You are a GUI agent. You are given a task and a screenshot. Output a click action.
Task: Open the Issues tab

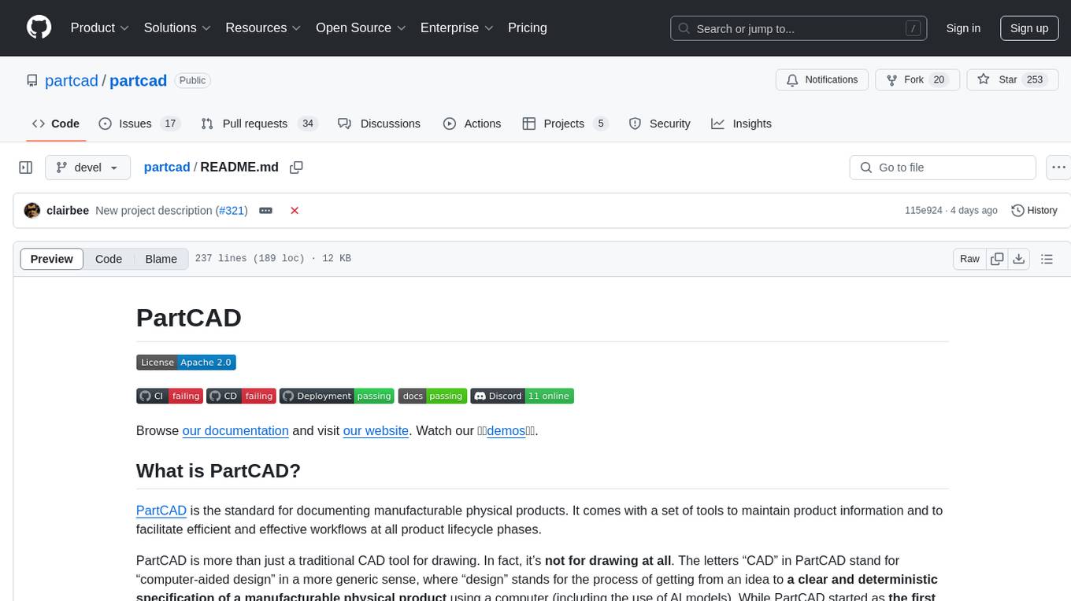(x=139, y=124)
